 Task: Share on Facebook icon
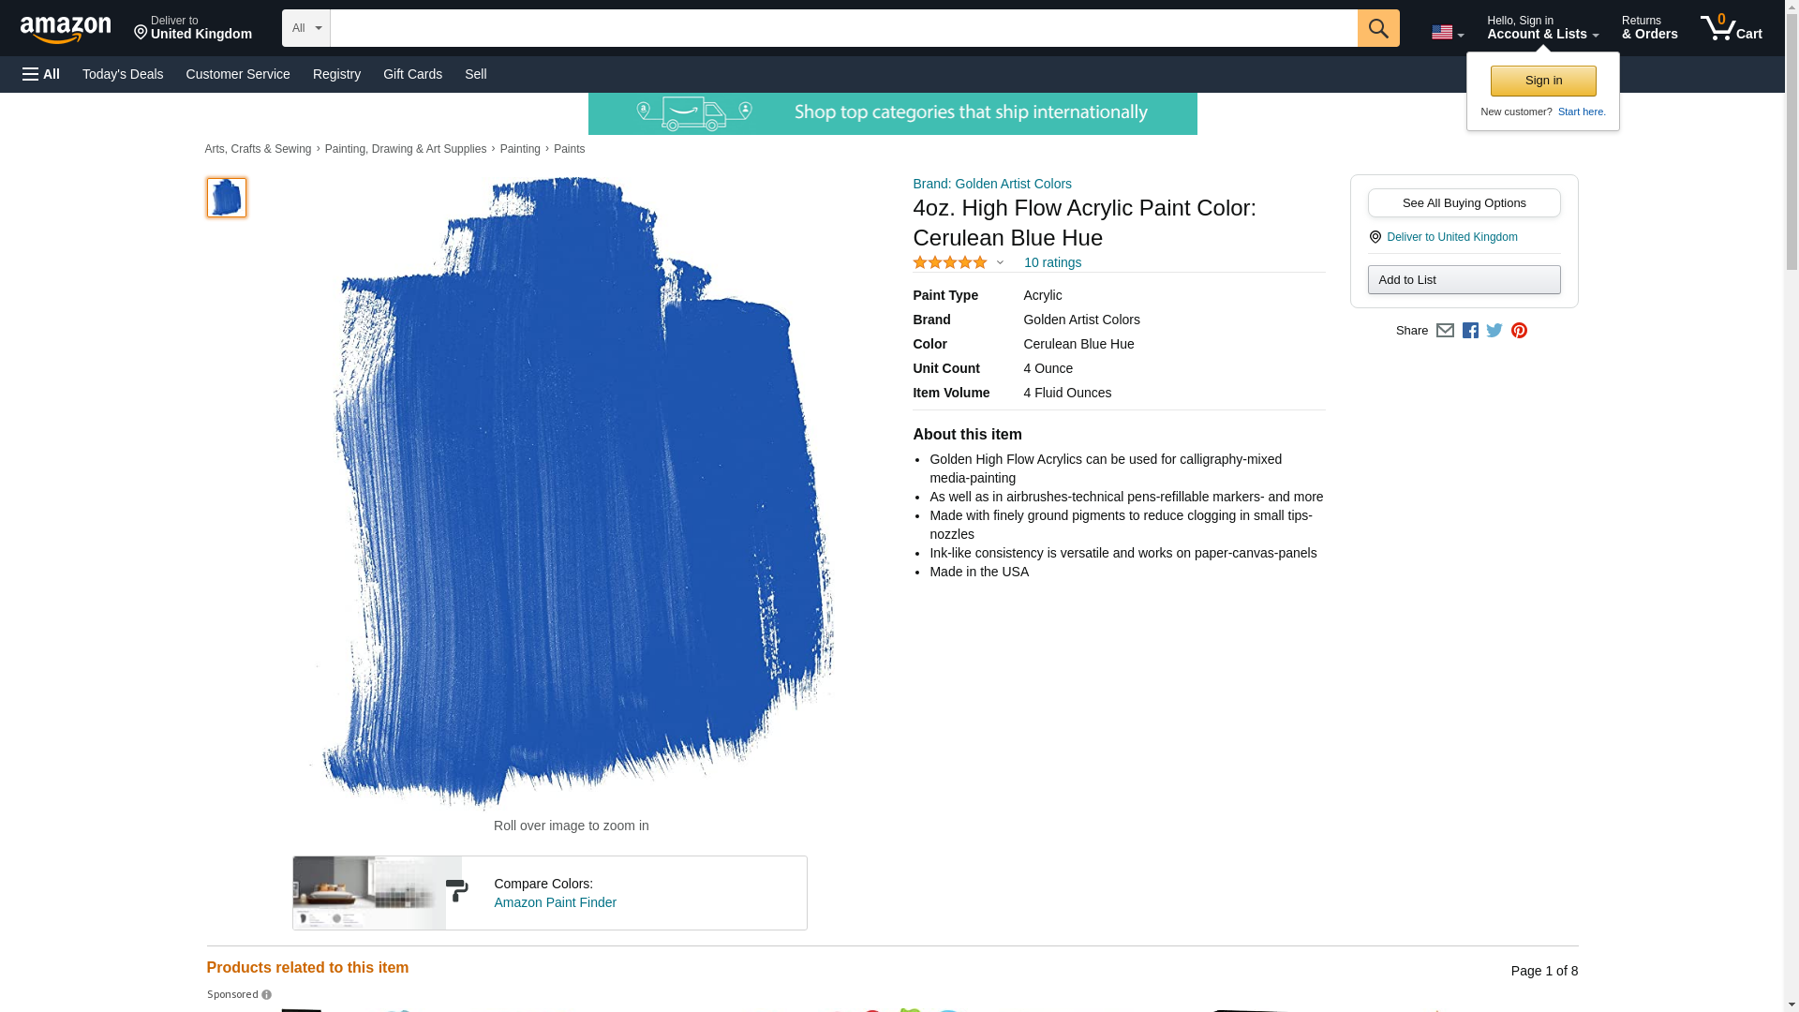pos(1470,331)
